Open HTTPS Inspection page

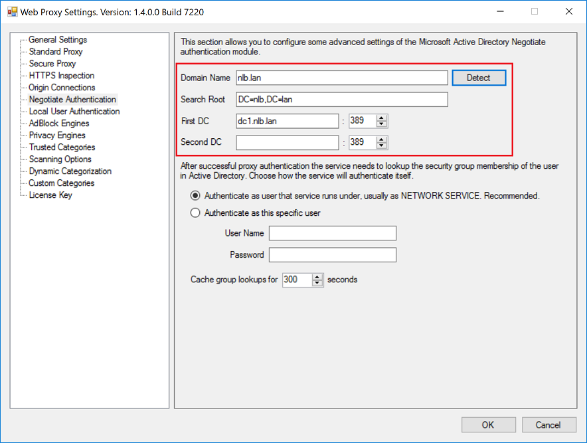click(62, 76)
